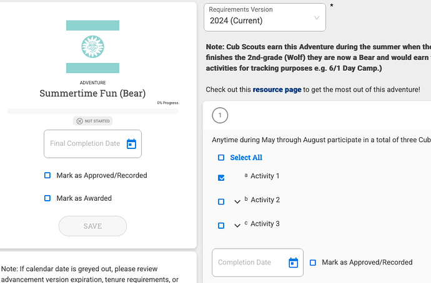Viewport: 431px width, 283px height.
Task: Click the Select All link text
Action: click(246, 158)
